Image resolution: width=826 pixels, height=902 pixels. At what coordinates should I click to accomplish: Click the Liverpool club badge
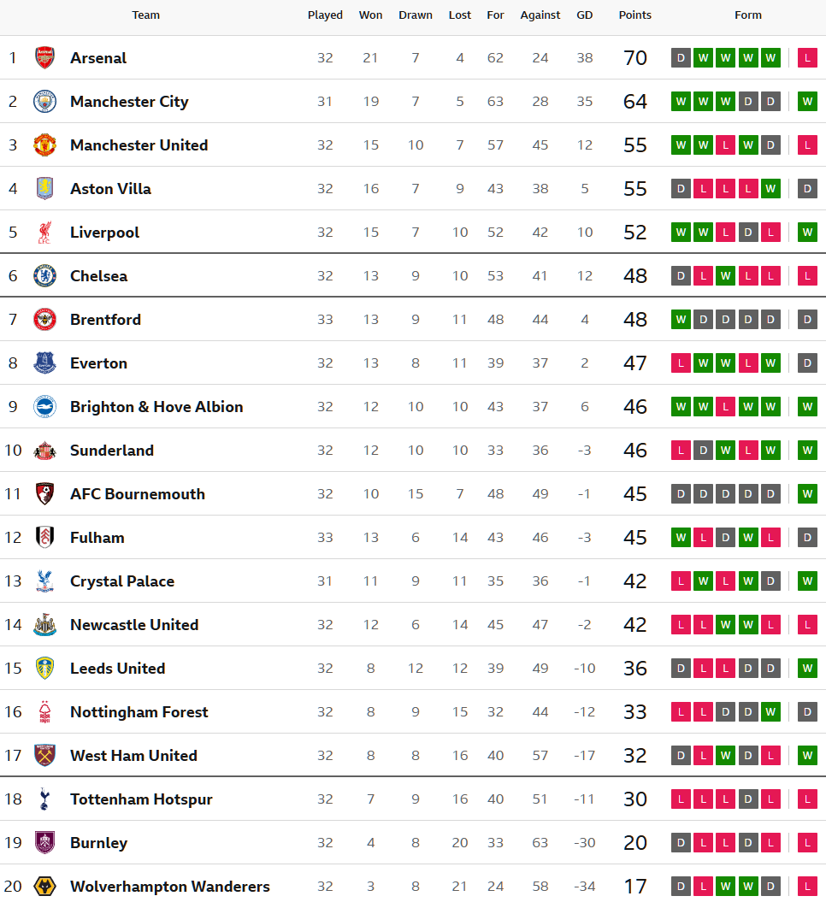tap(44, 233)
